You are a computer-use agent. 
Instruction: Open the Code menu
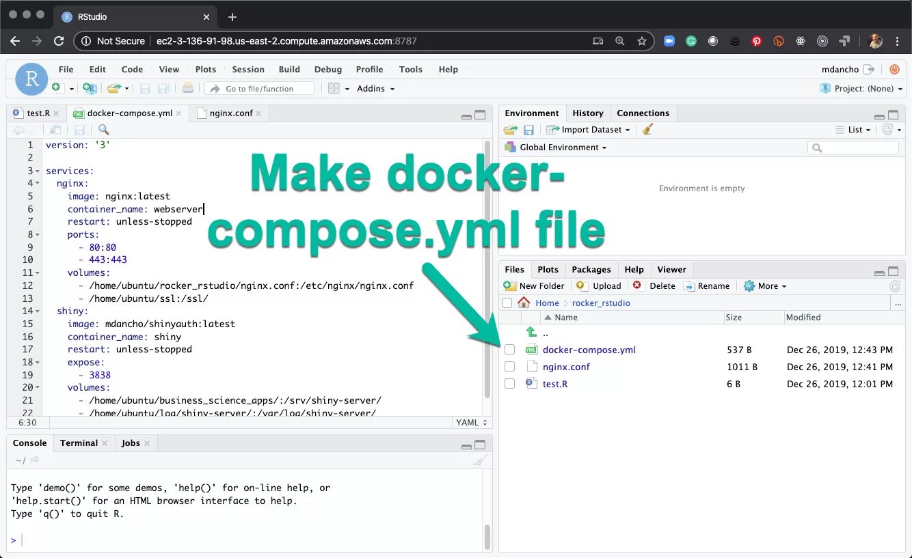pos(132,69)
